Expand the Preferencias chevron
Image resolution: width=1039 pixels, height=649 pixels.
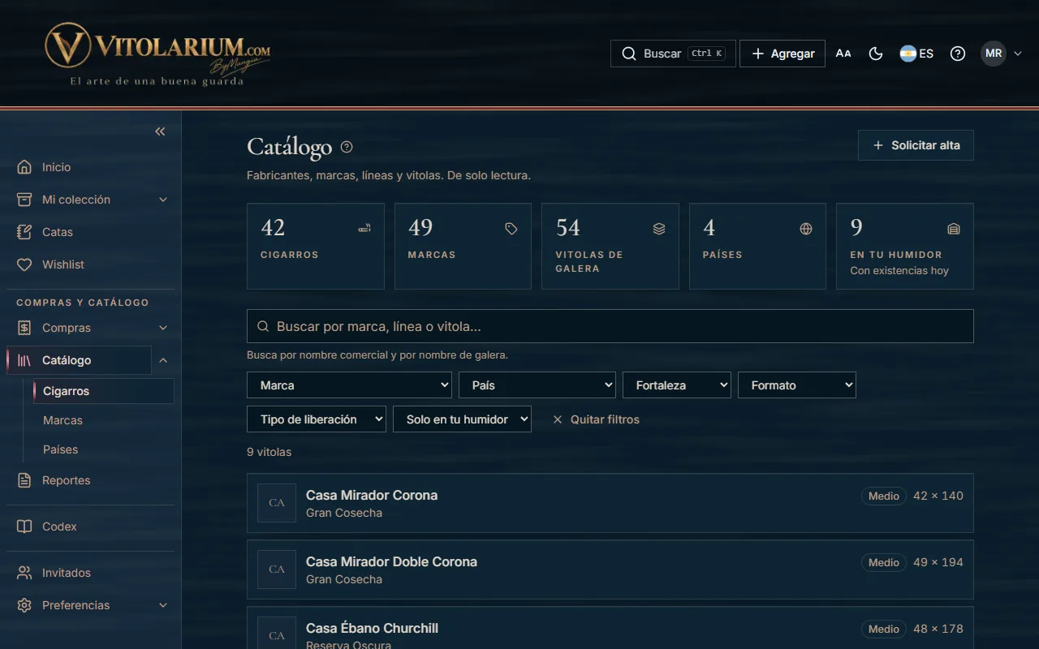(163, 605)
